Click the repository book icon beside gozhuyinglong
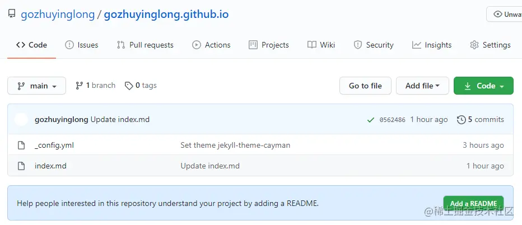The width and height of the screenshot is (522, 225). [x=12, y=14]
